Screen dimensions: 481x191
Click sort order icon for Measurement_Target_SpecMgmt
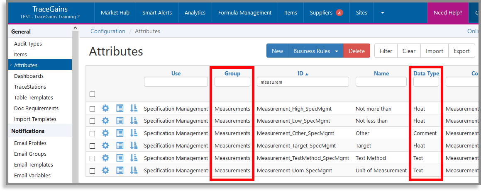134,146
